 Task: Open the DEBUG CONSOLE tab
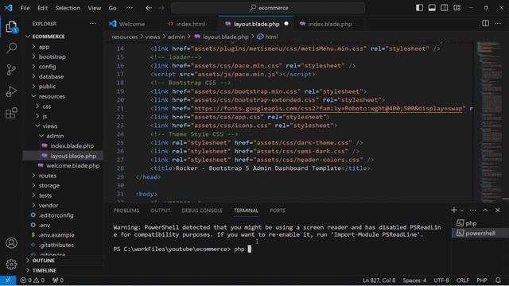coord(202,211)
